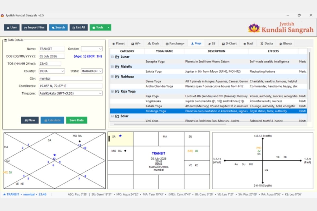Open the D-Chart tab
Viewport: 317px width, 211px height.
pos(229,44)
